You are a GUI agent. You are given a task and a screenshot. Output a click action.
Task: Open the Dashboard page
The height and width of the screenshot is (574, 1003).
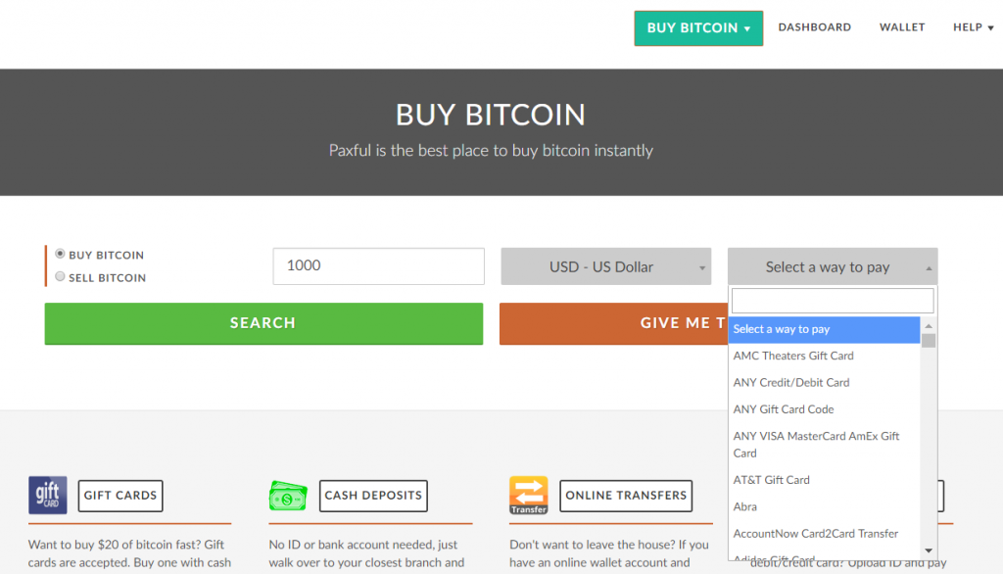[x=814, y=27]
